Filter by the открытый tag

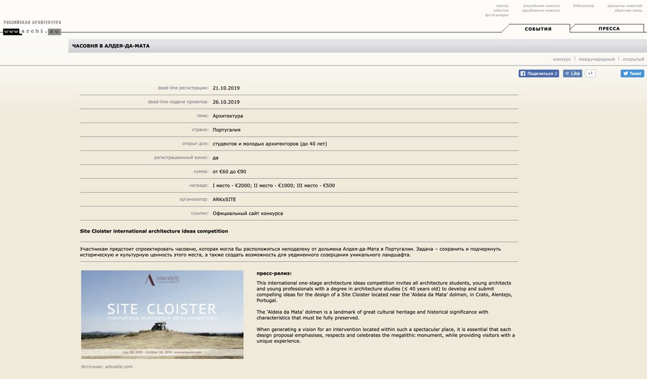(633, 59)
